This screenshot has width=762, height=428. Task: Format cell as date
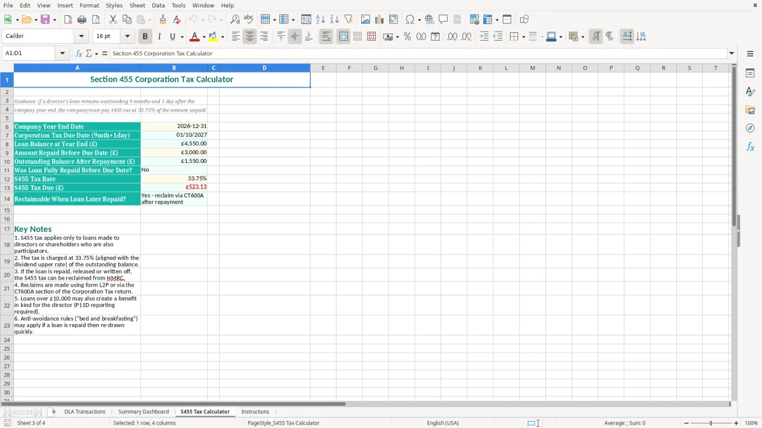click(435, 37)
